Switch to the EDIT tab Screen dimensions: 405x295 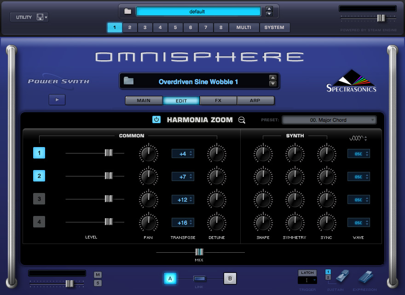tap(181, 101)
